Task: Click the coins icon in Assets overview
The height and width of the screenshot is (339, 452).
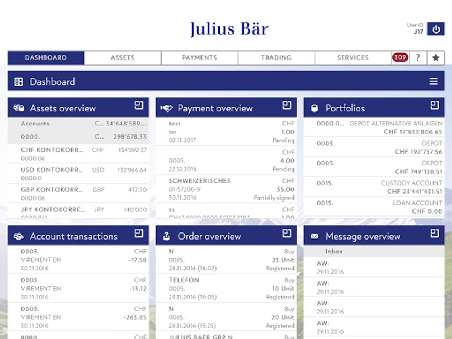Action: [x=19, y=108]
